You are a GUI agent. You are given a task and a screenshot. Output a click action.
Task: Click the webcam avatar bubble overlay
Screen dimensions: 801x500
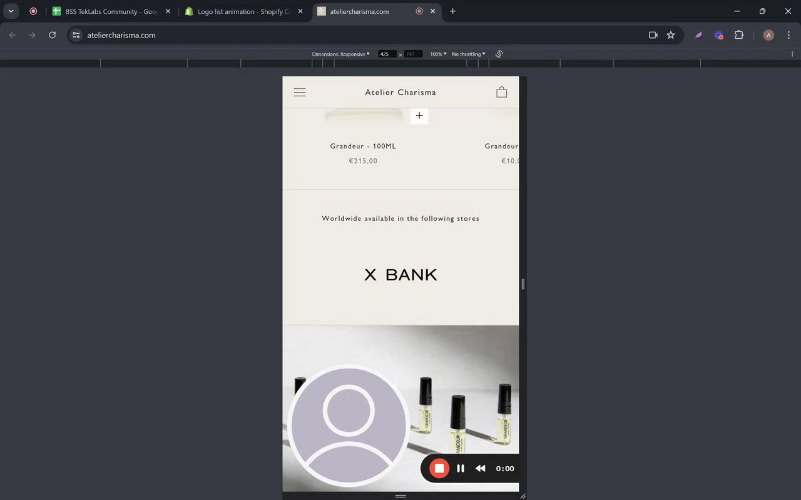click(x=349, y=426)
